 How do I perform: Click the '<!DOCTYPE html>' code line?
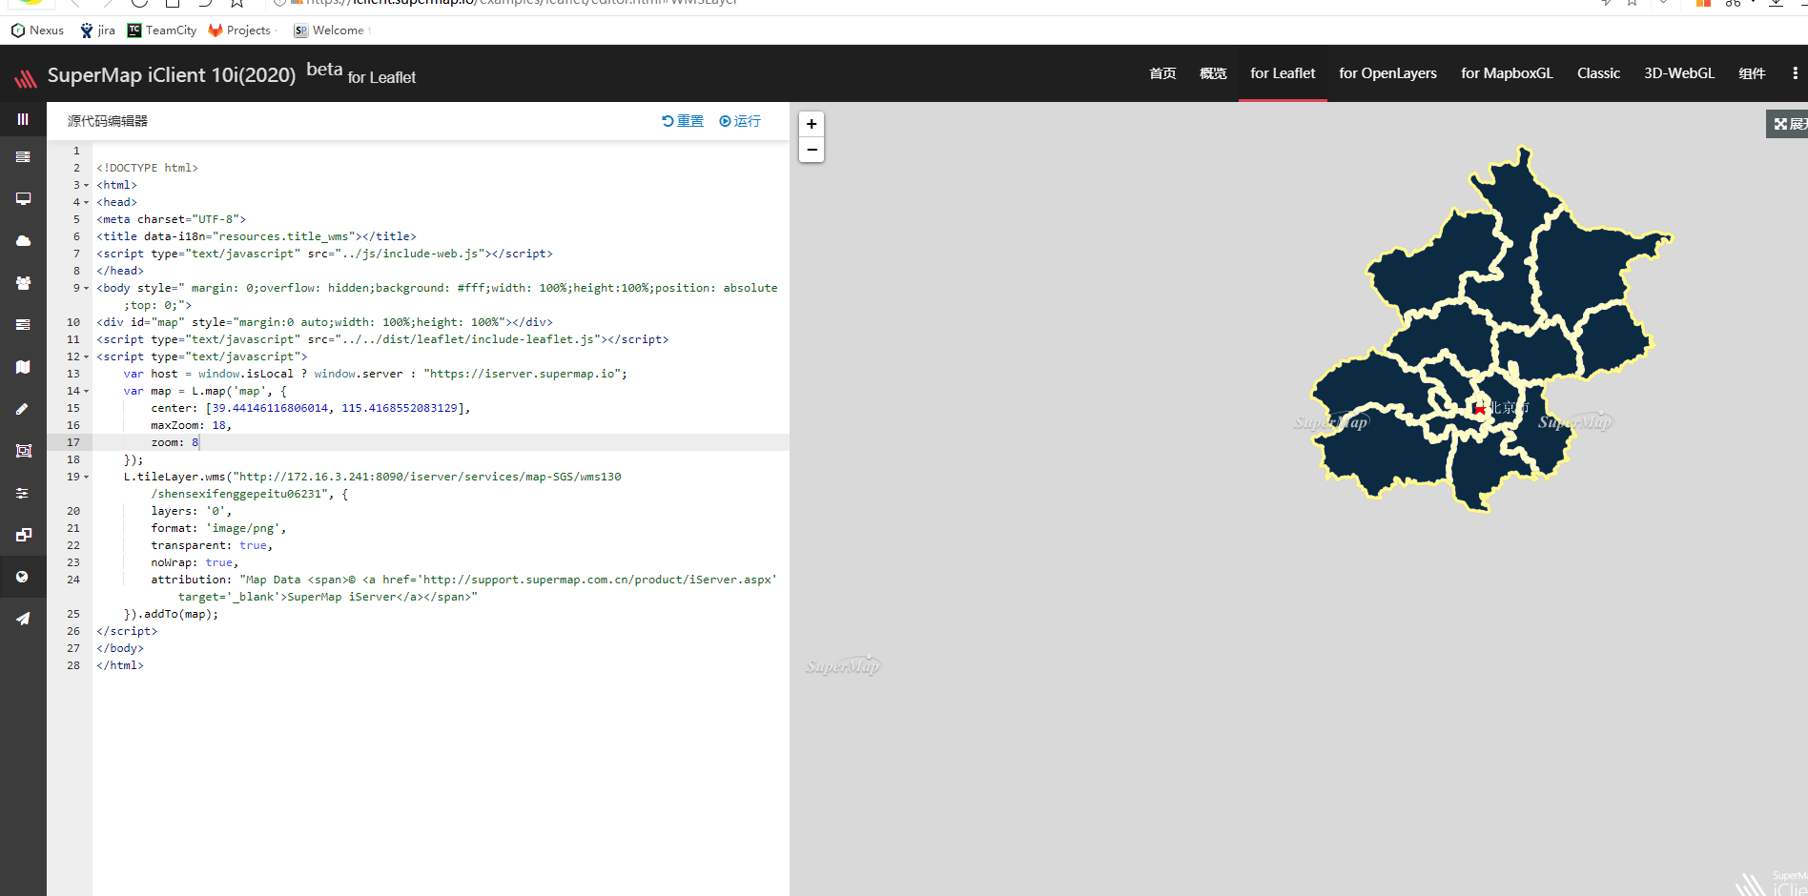pos(147,168)
